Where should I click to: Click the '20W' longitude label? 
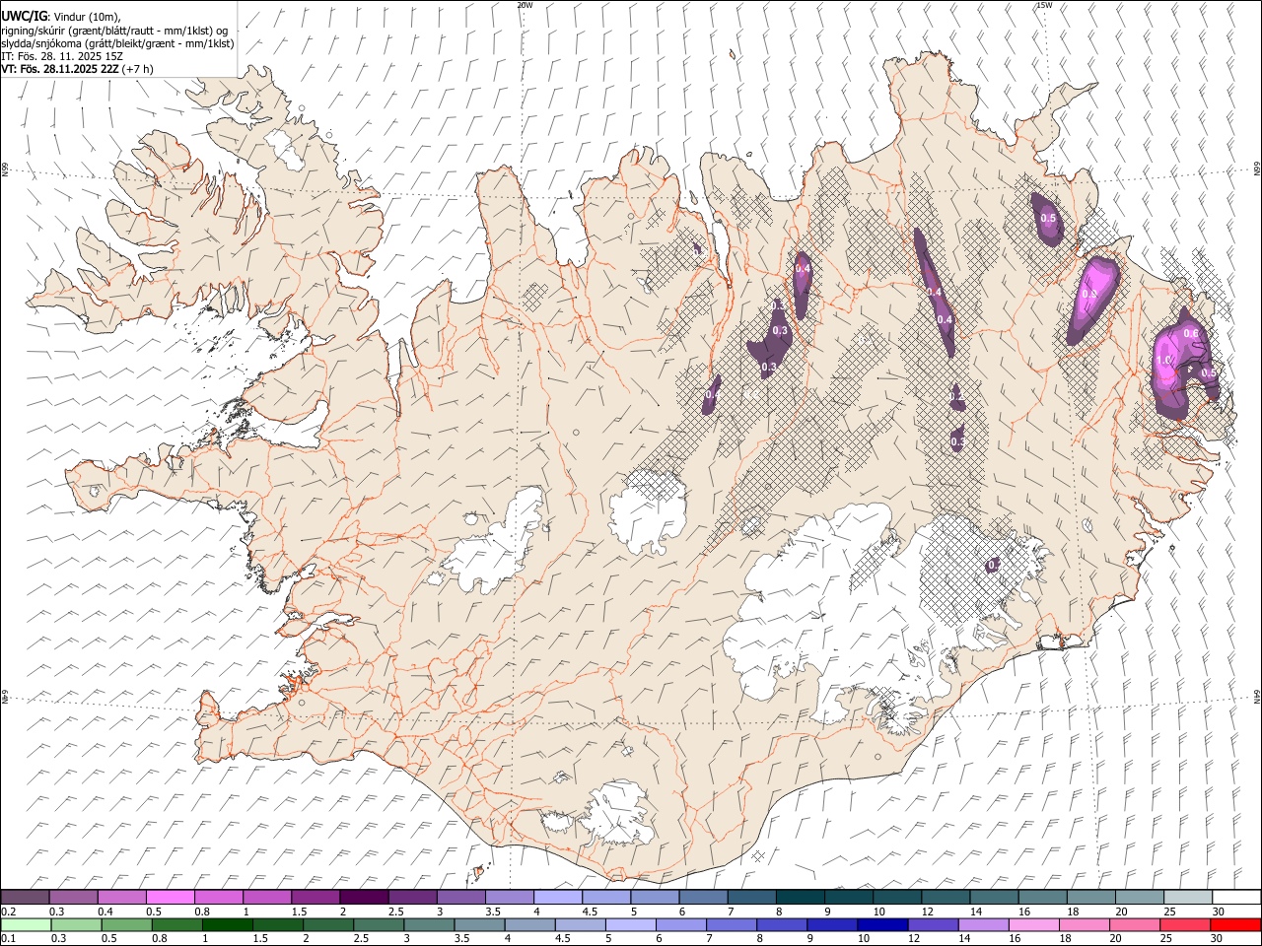point(525,5)
